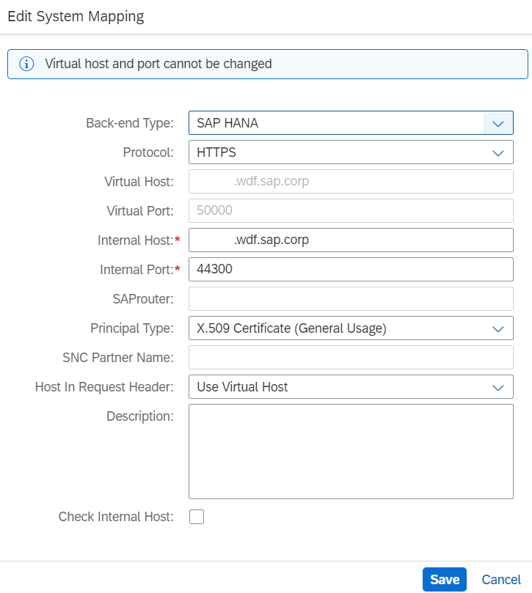Open the HTTPS protocol selection field
The height and width of the screenshot is (593, 532).
[x=351, y=152]
